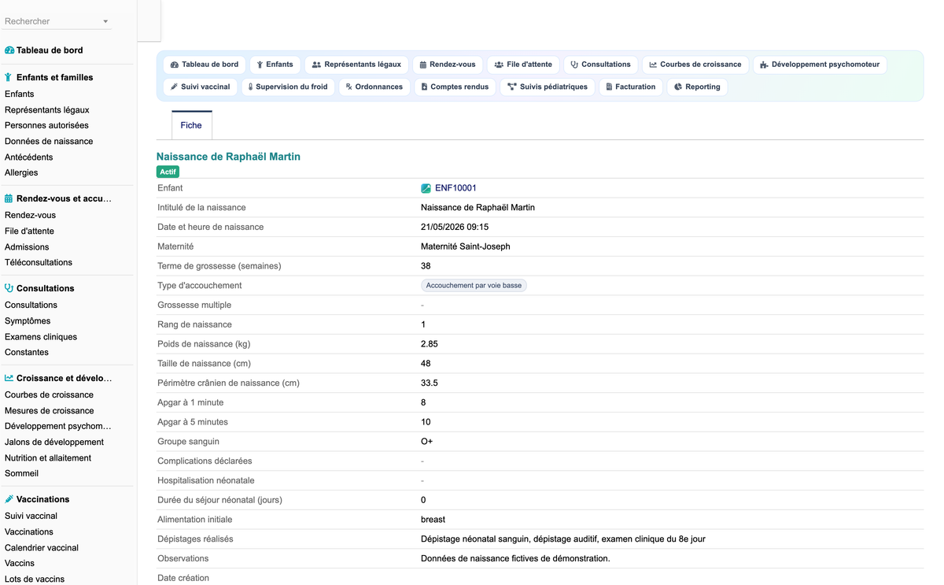
Task: Open Facturation toolbar button
Action: tap(631, 87)
